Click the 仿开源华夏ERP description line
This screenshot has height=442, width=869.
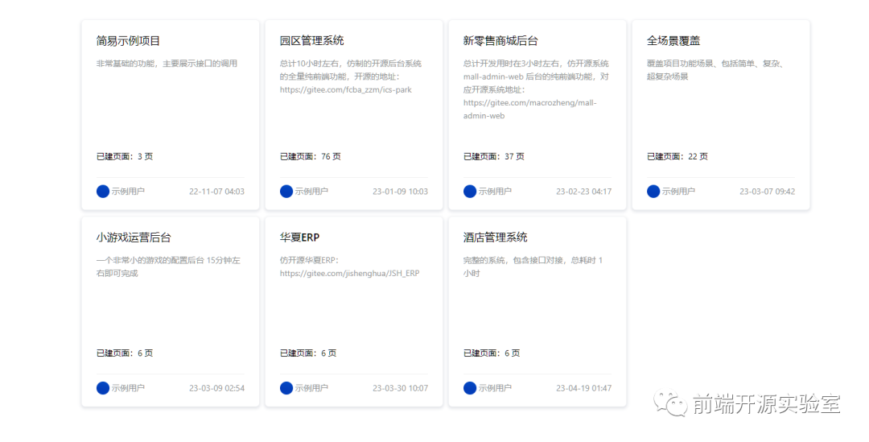(309, 260)
